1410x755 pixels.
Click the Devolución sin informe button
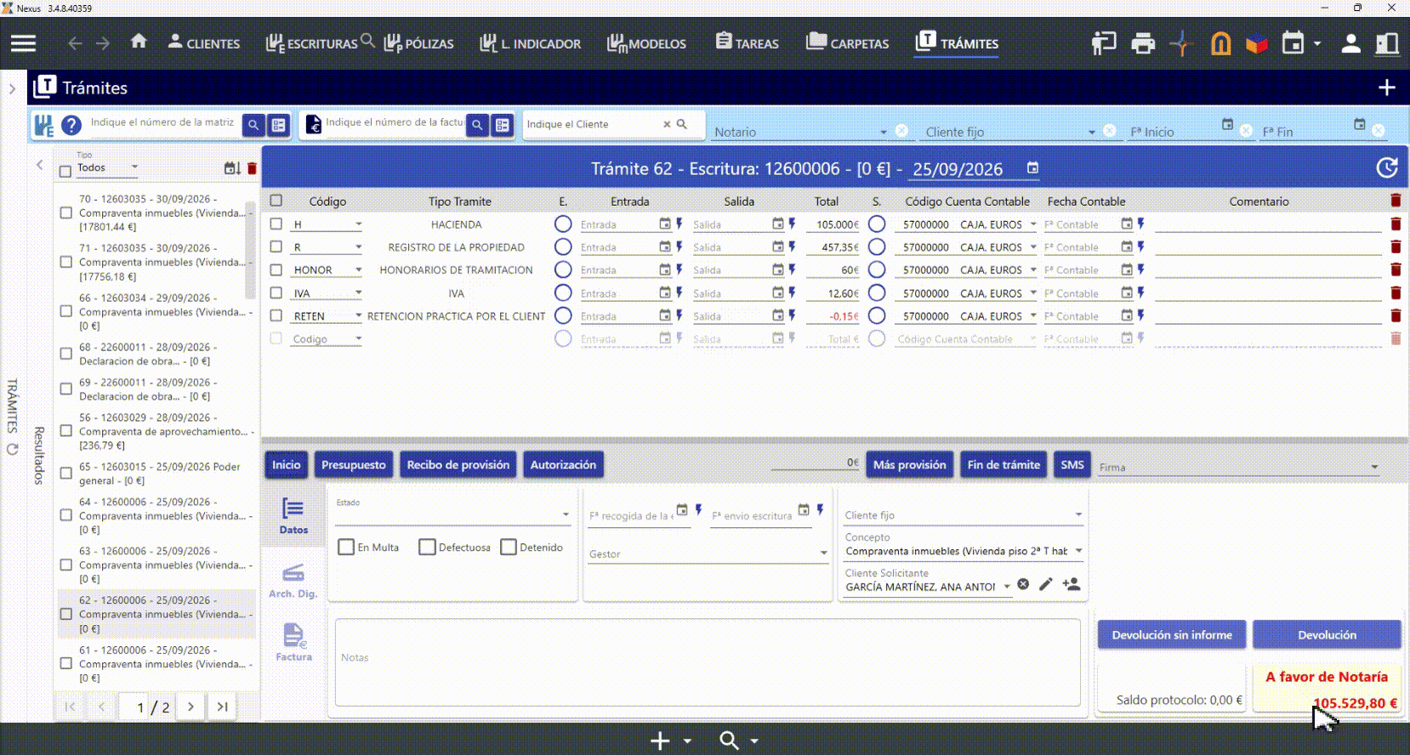(x=1172, y=635)
